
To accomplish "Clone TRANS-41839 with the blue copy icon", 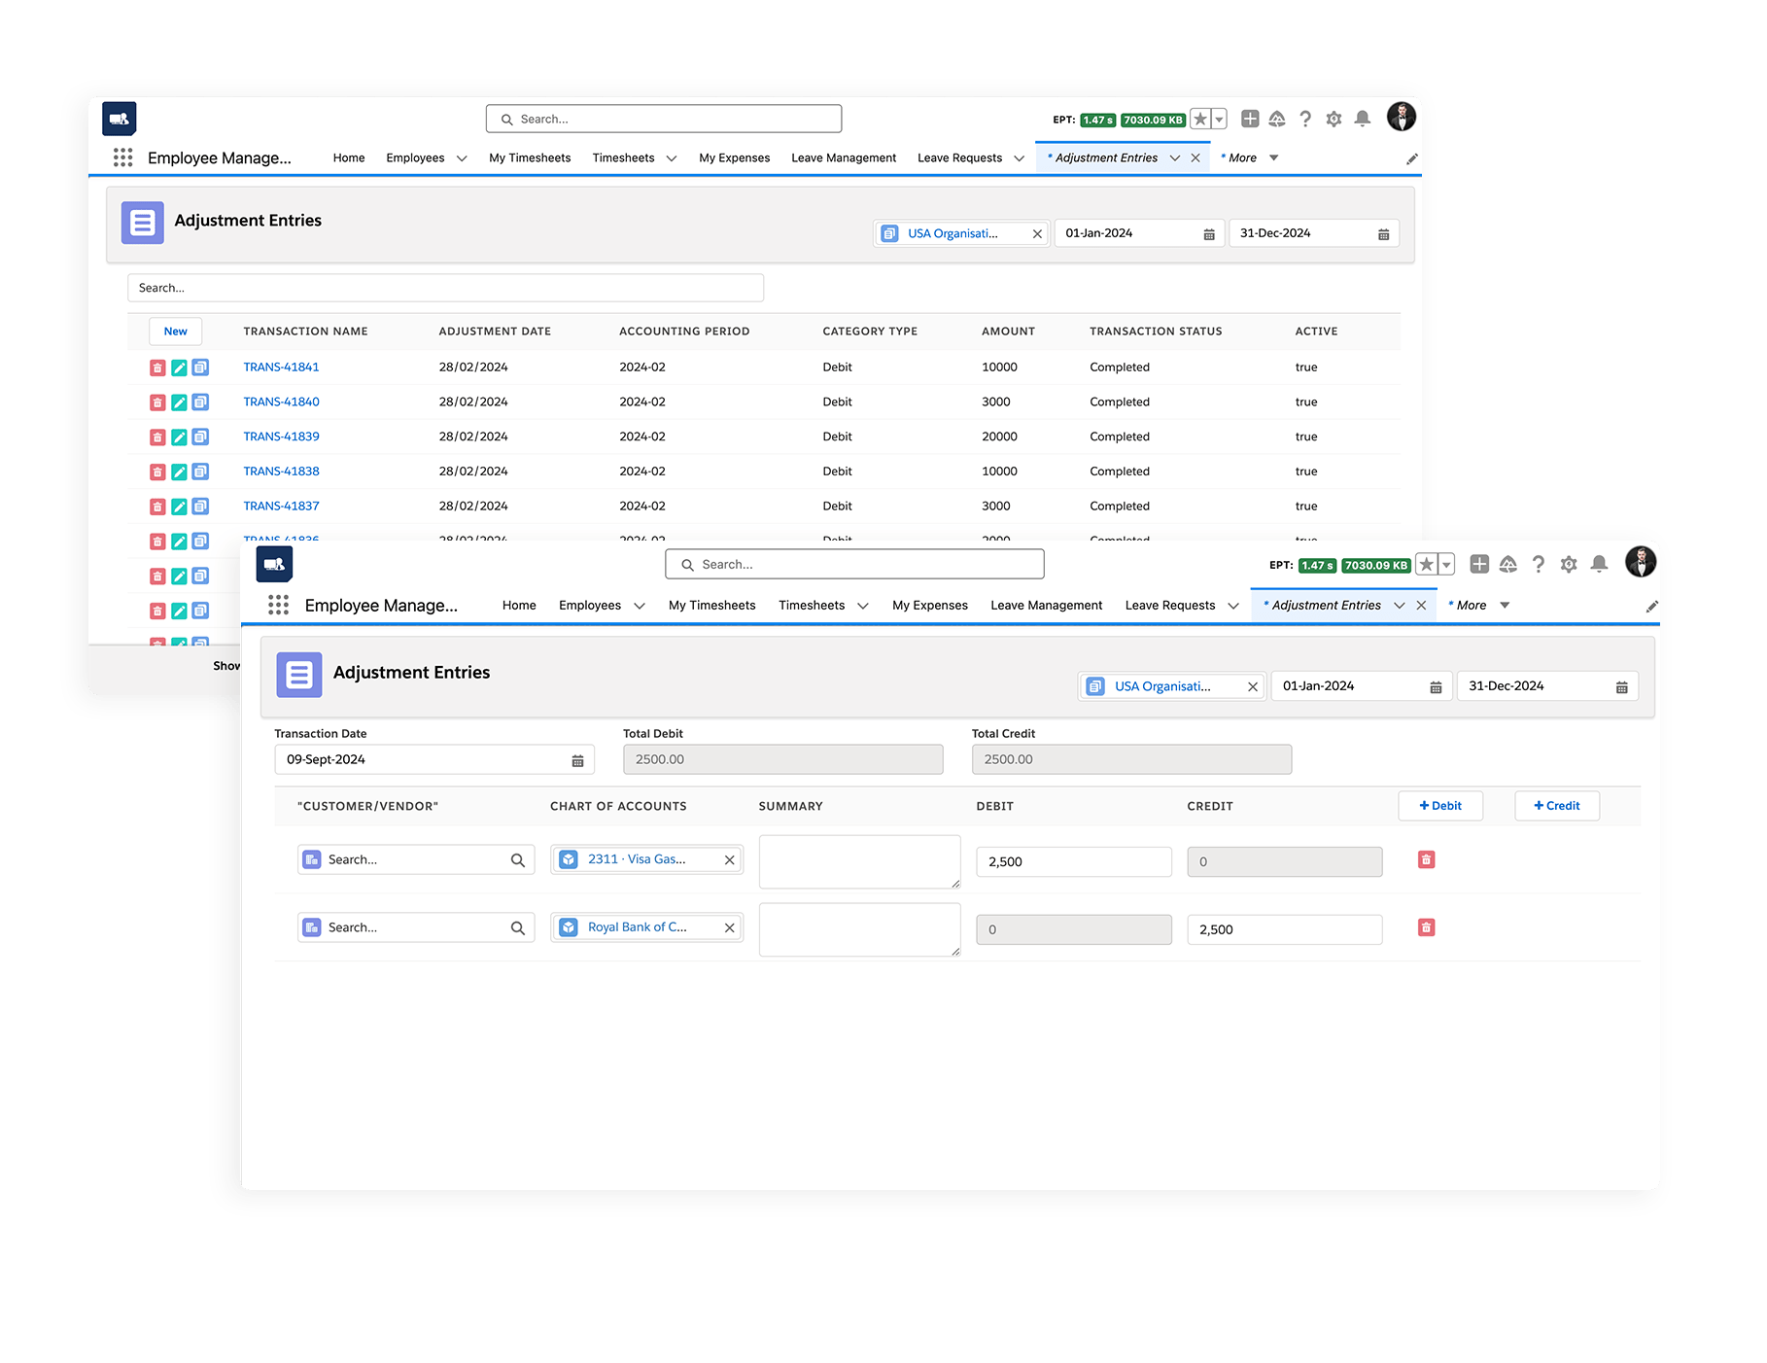I will [x=200, y=437].
